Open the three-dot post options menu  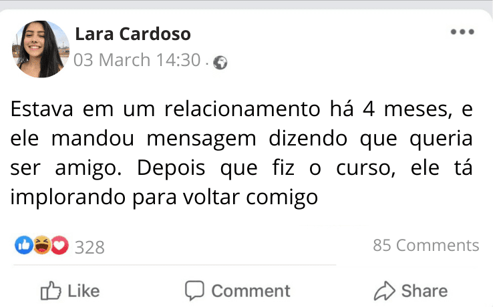click(x=462, y=33)
